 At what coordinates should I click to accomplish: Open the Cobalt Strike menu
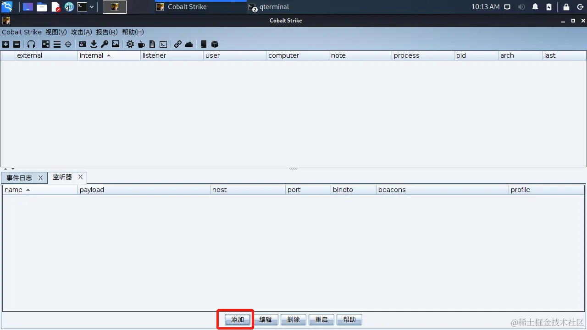pyautogui.click(x=22, y=32)
